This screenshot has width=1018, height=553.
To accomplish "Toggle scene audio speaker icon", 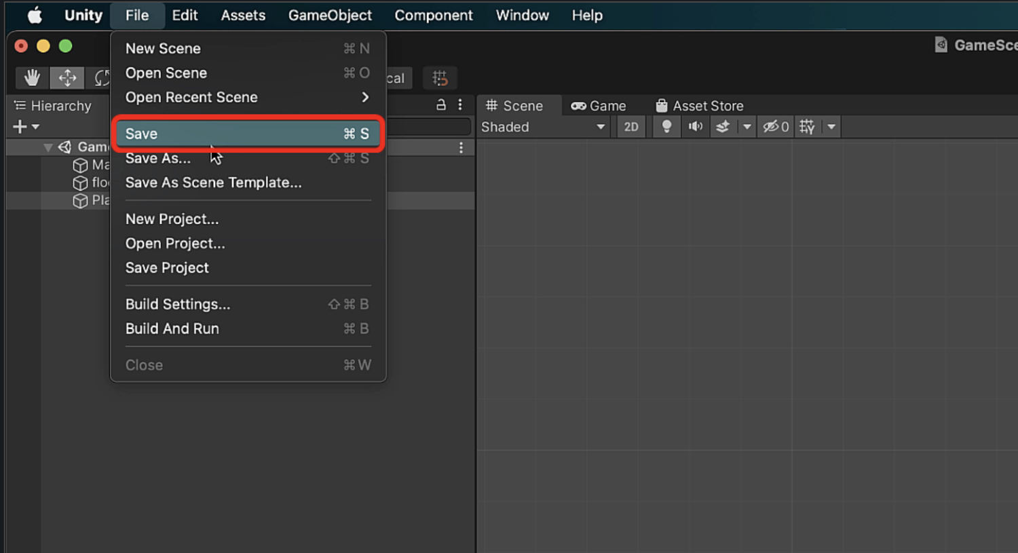I will (x=695, y=127).
